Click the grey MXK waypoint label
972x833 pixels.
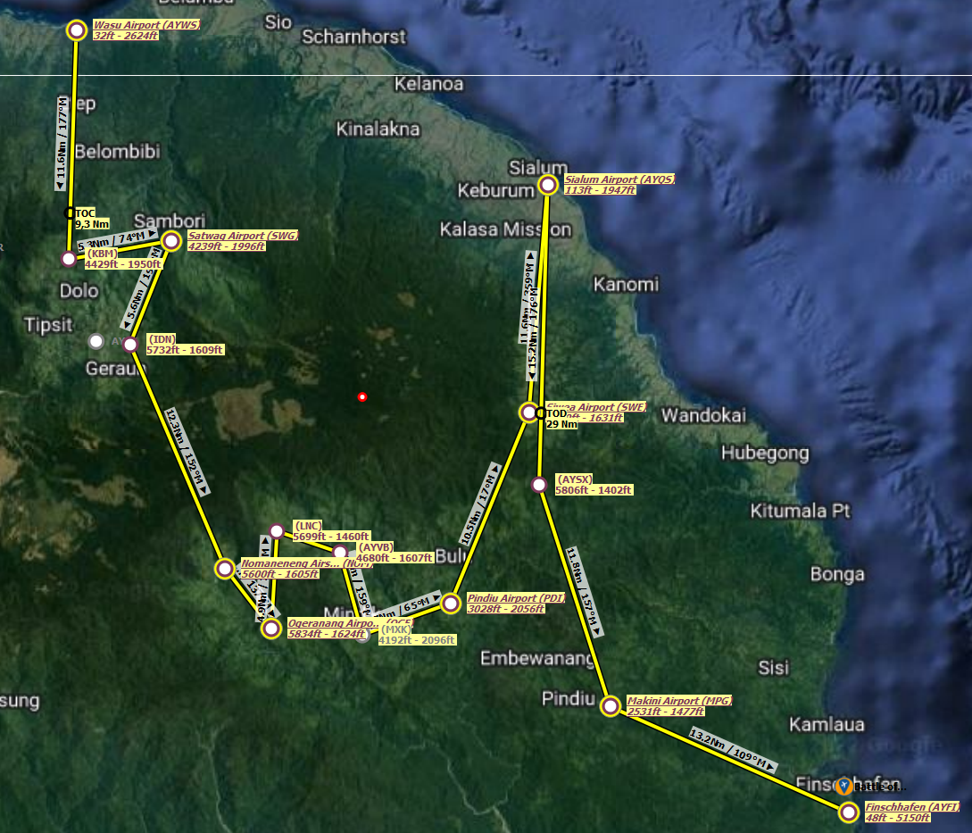tap(395, 629)
